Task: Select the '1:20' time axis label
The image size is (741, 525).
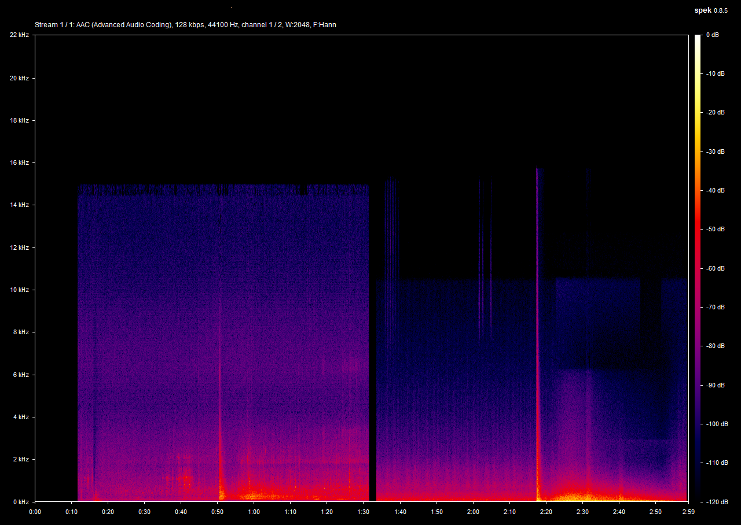Action: [x=327, y=512]
